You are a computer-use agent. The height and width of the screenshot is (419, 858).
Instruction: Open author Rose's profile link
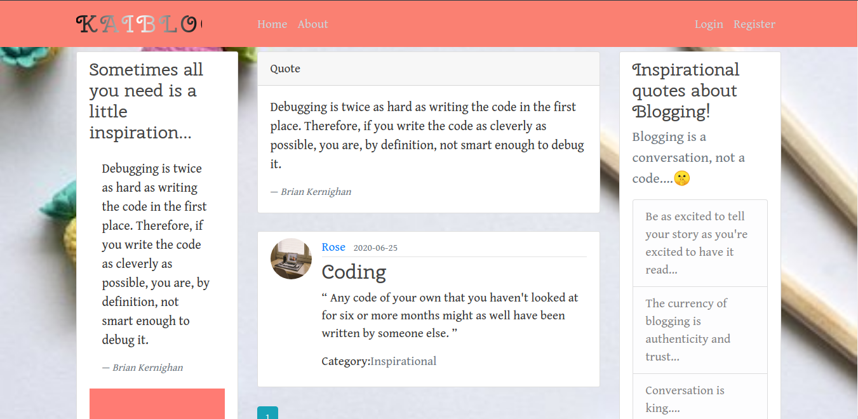[x=333, y=247]
